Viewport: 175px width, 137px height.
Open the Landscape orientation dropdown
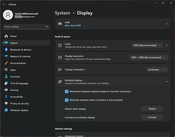coord(157,69)
